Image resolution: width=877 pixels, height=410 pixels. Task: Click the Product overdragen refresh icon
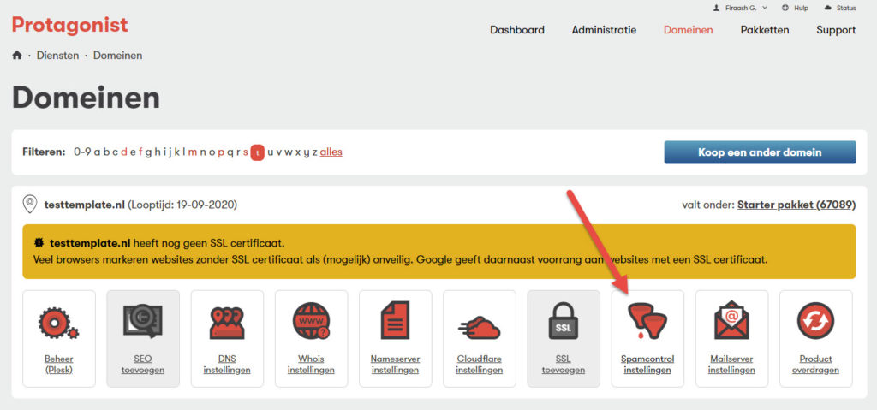click(x=815, y=321)
